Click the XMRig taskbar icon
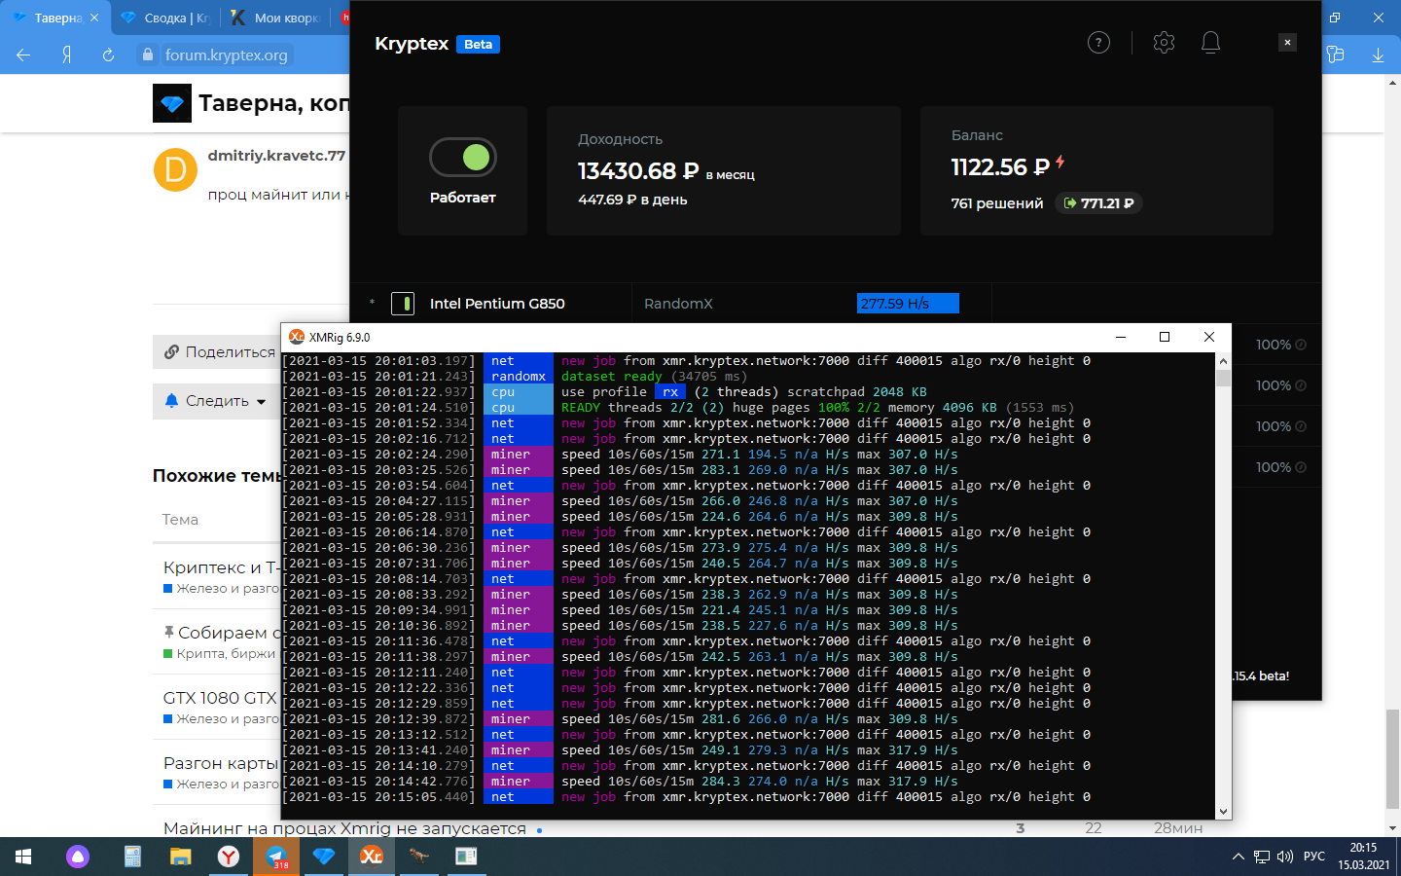Screen dimensions: 1401x876 coord(371,857)
